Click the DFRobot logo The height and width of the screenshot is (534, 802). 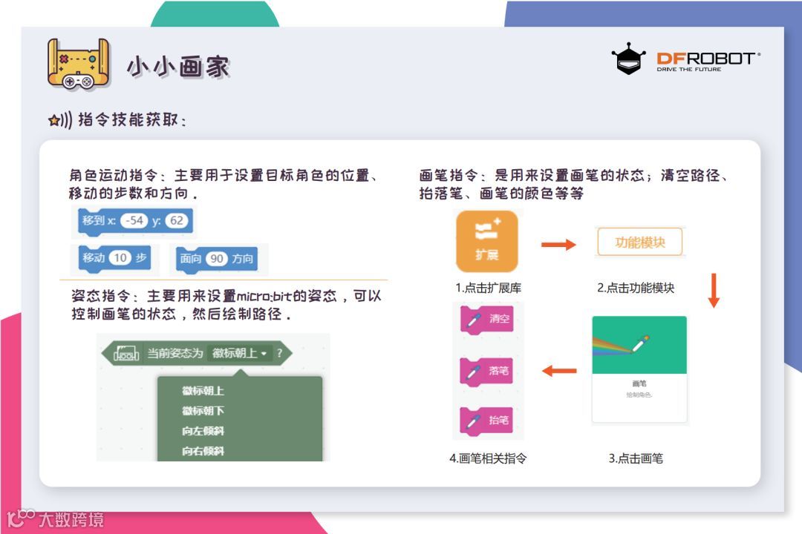coord(685,59)
